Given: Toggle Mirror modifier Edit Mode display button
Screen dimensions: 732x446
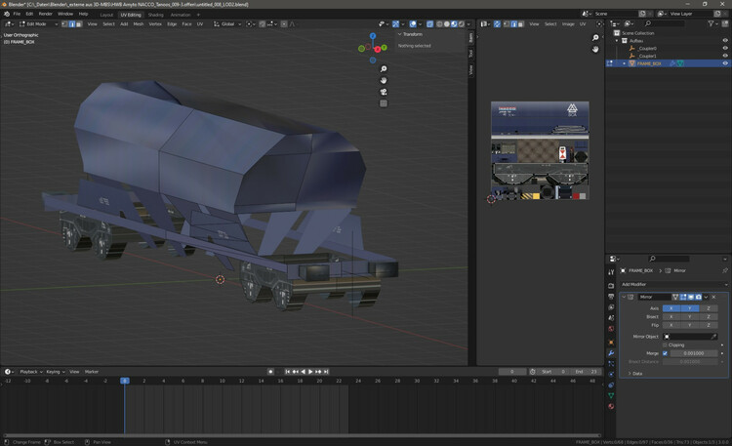Looking at the screenshot, I should (x=683, y=297).
